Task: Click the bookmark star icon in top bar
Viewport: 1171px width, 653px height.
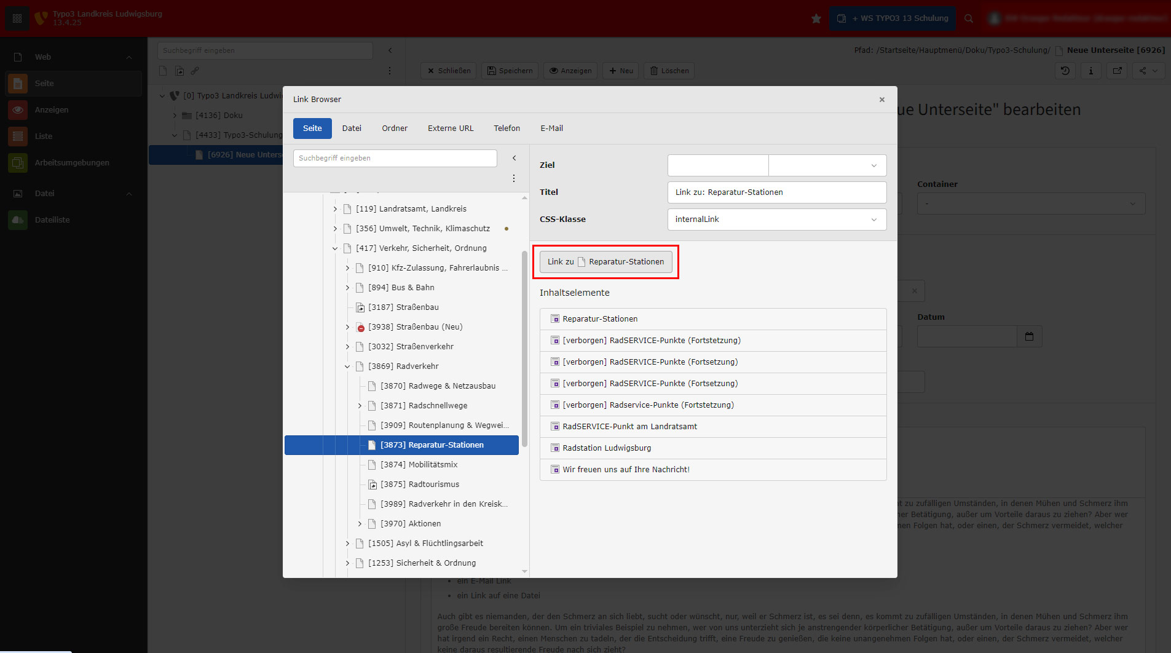Action: tap(816, 18)
